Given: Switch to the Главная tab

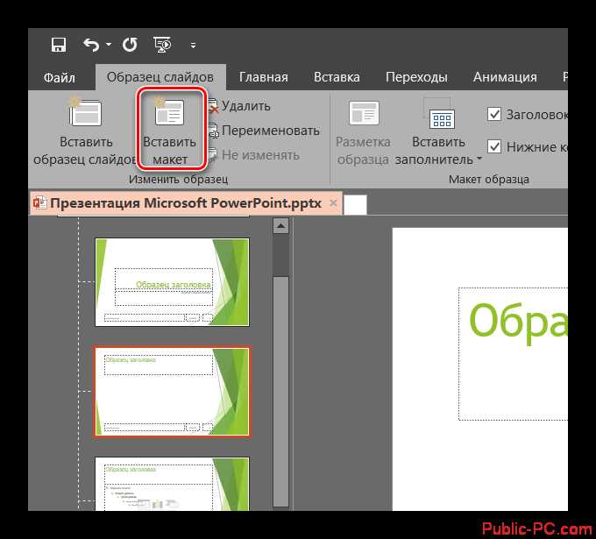Looking at the screenshot, I should [264, 77].
